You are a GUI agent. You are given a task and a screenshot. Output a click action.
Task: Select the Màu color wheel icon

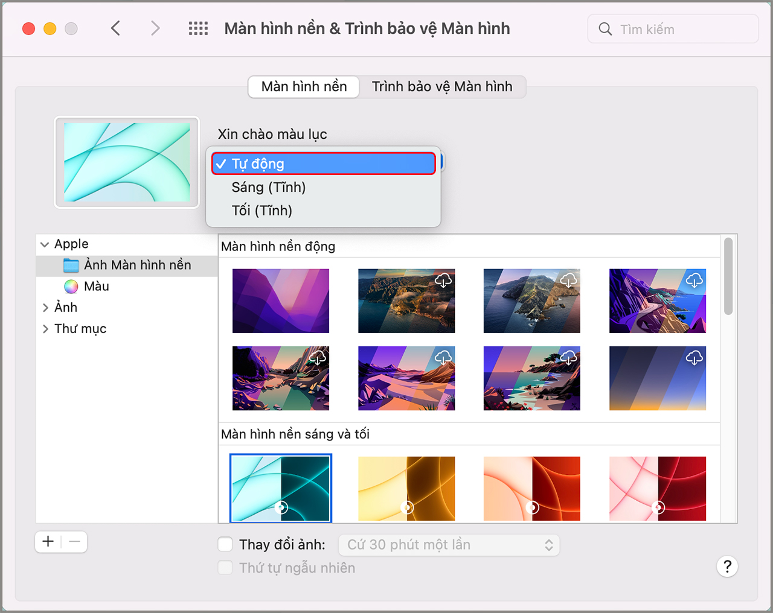coord(71,287)
